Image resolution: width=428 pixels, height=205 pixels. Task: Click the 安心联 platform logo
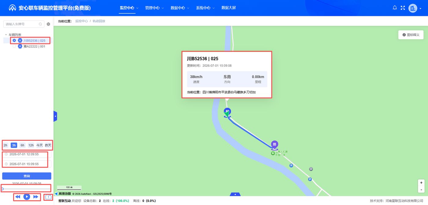click(12, 8)
